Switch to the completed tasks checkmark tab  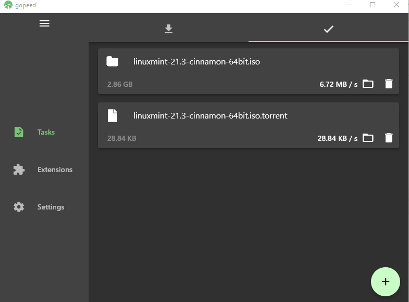pos(328,29)
